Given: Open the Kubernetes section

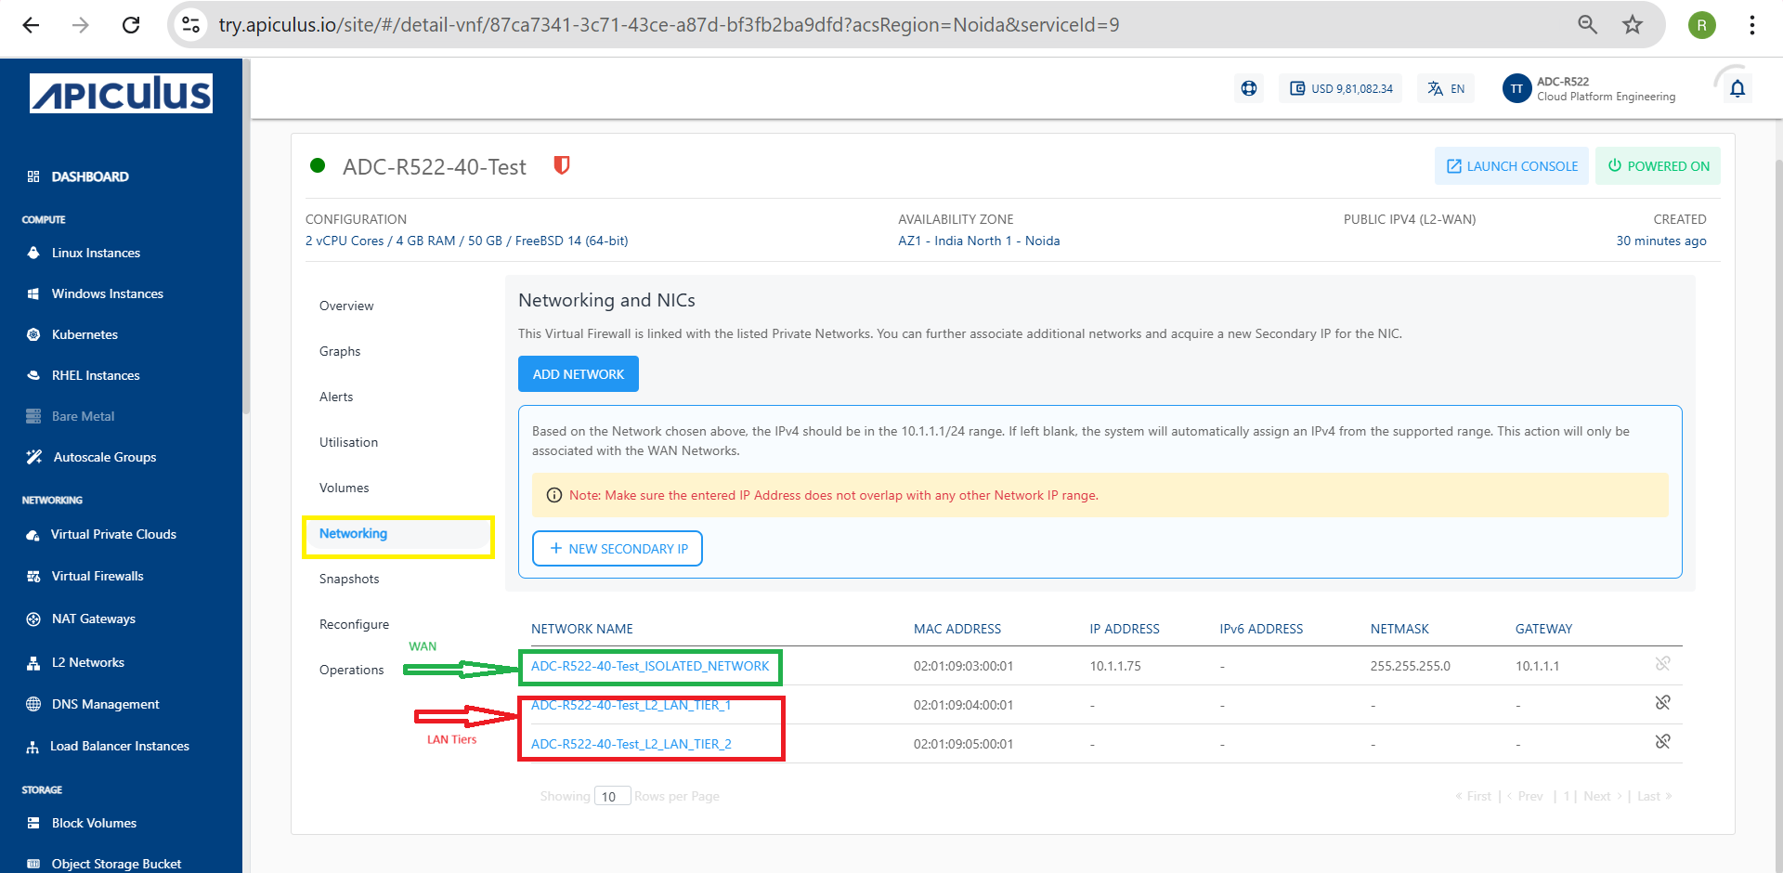Looking at the screenshot, I should pyautogui.click(x=85, y=334).
